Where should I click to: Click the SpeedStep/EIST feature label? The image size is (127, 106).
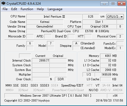(72, 85)
